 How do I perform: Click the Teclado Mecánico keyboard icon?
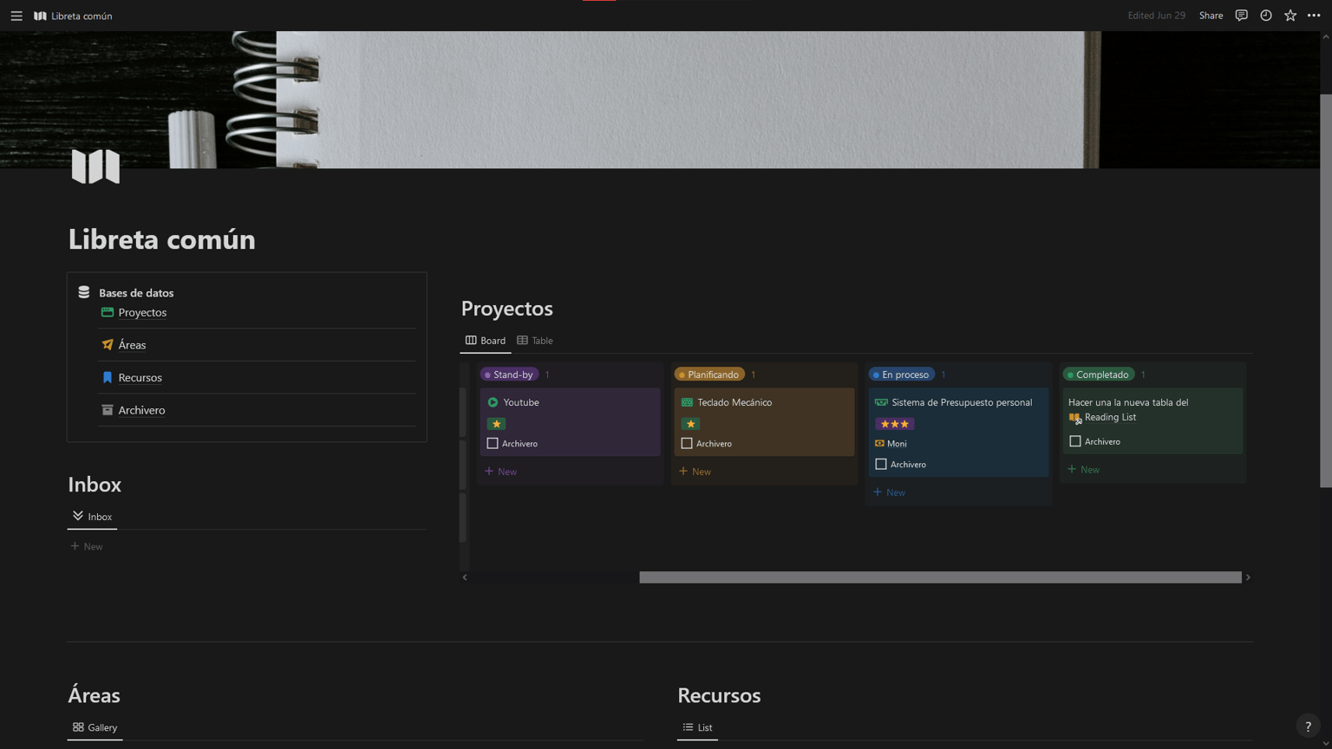pyautogui.click(x=687, y=402)
